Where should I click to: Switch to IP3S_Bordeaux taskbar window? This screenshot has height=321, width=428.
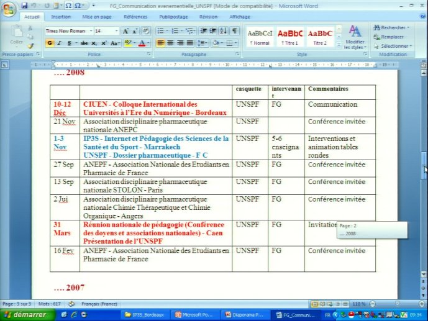point(144,315)
